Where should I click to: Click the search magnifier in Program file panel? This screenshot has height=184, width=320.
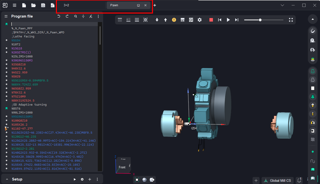[75, 16]
